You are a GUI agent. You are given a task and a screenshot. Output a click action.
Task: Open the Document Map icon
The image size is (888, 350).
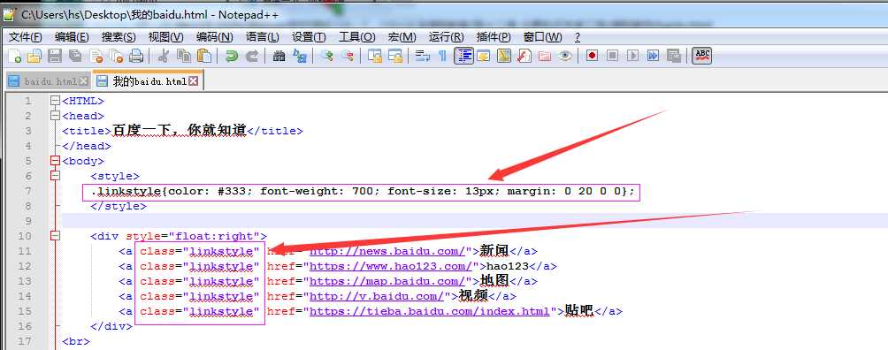tap(504, 56)
